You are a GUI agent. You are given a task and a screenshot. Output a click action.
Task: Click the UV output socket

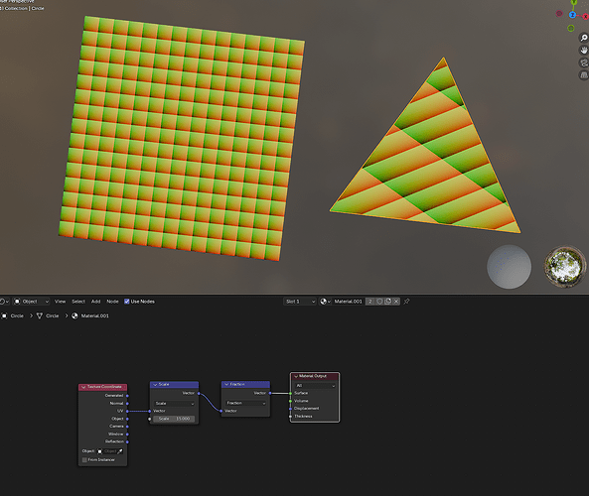pyautogui.click(x=127, y=412)
